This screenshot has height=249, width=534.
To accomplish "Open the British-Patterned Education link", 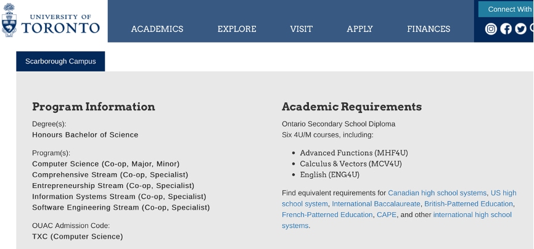I will (469, 204).
